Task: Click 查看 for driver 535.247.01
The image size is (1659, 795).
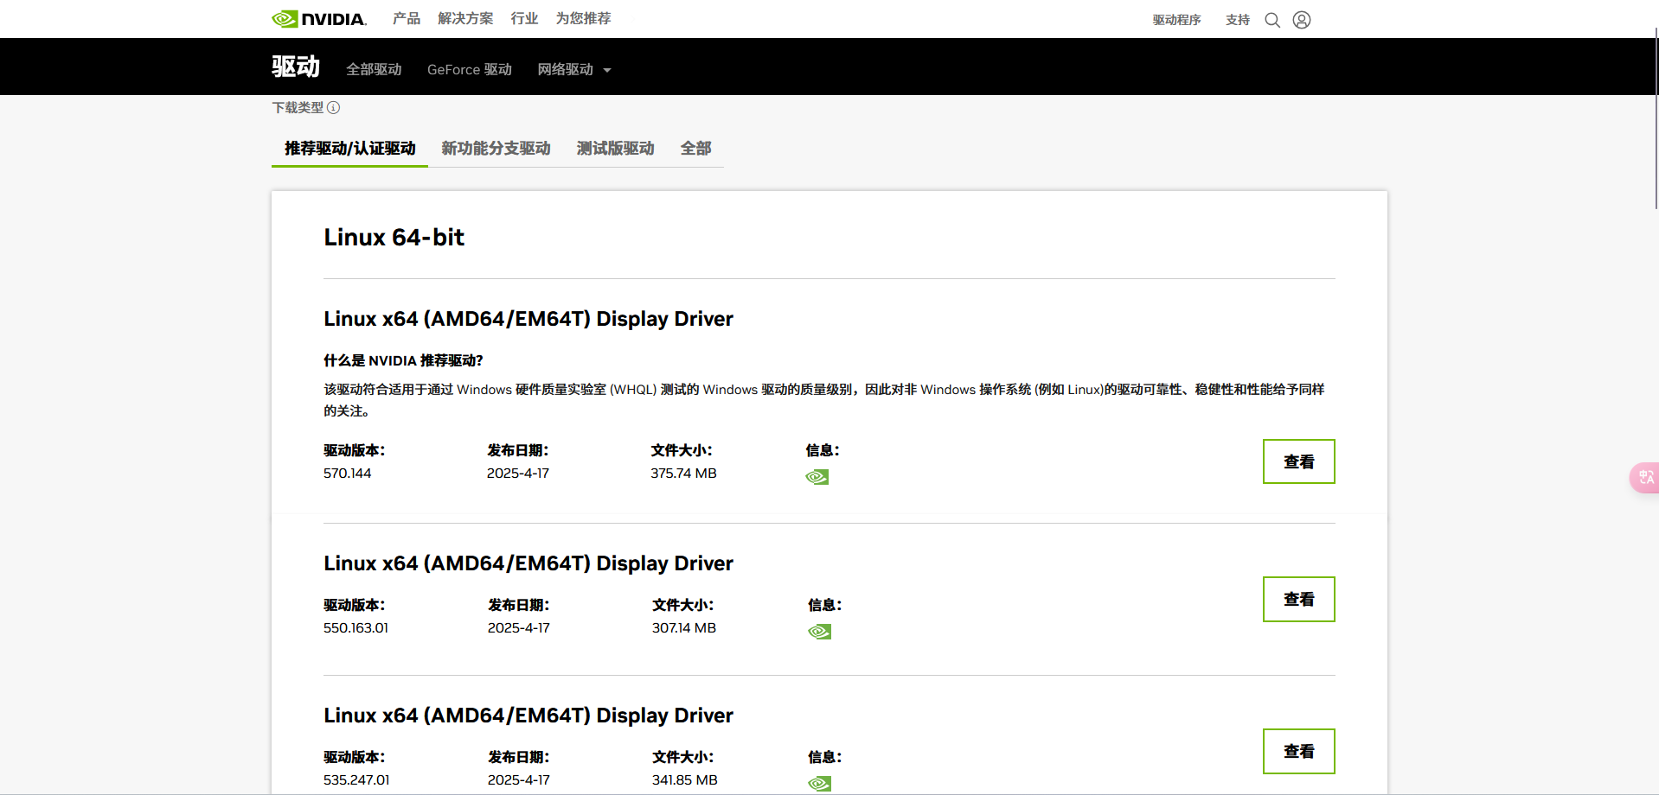Action: 1299,751
